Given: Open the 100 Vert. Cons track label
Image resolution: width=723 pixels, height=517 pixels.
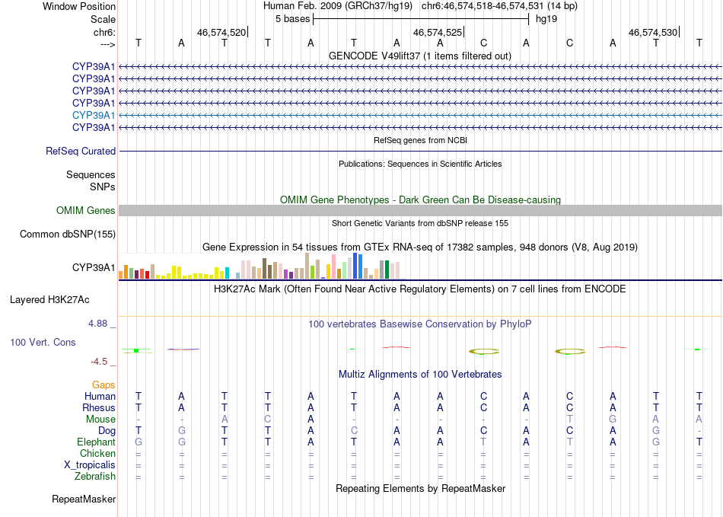Looking at the screenshot, I should pos(43,342).
